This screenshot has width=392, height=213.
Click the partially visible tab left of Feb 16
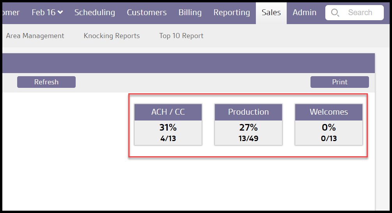coord(10,12)
